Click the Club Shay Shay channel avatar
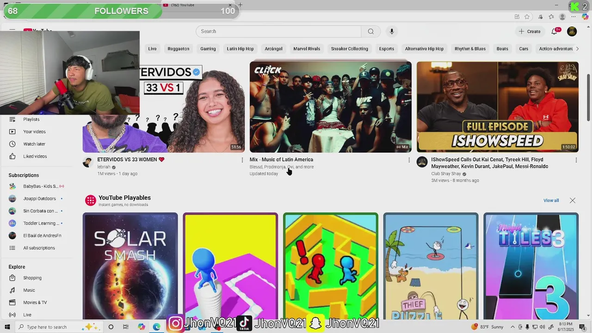 click(x=422, y=162)
